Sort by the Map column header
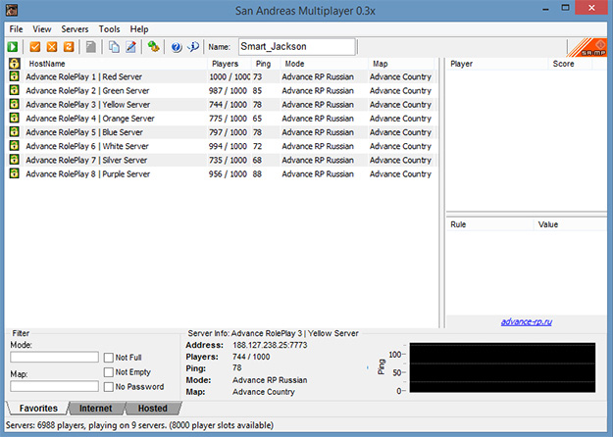Viewport: 613px width, 437px height. (x=401, y=64)
